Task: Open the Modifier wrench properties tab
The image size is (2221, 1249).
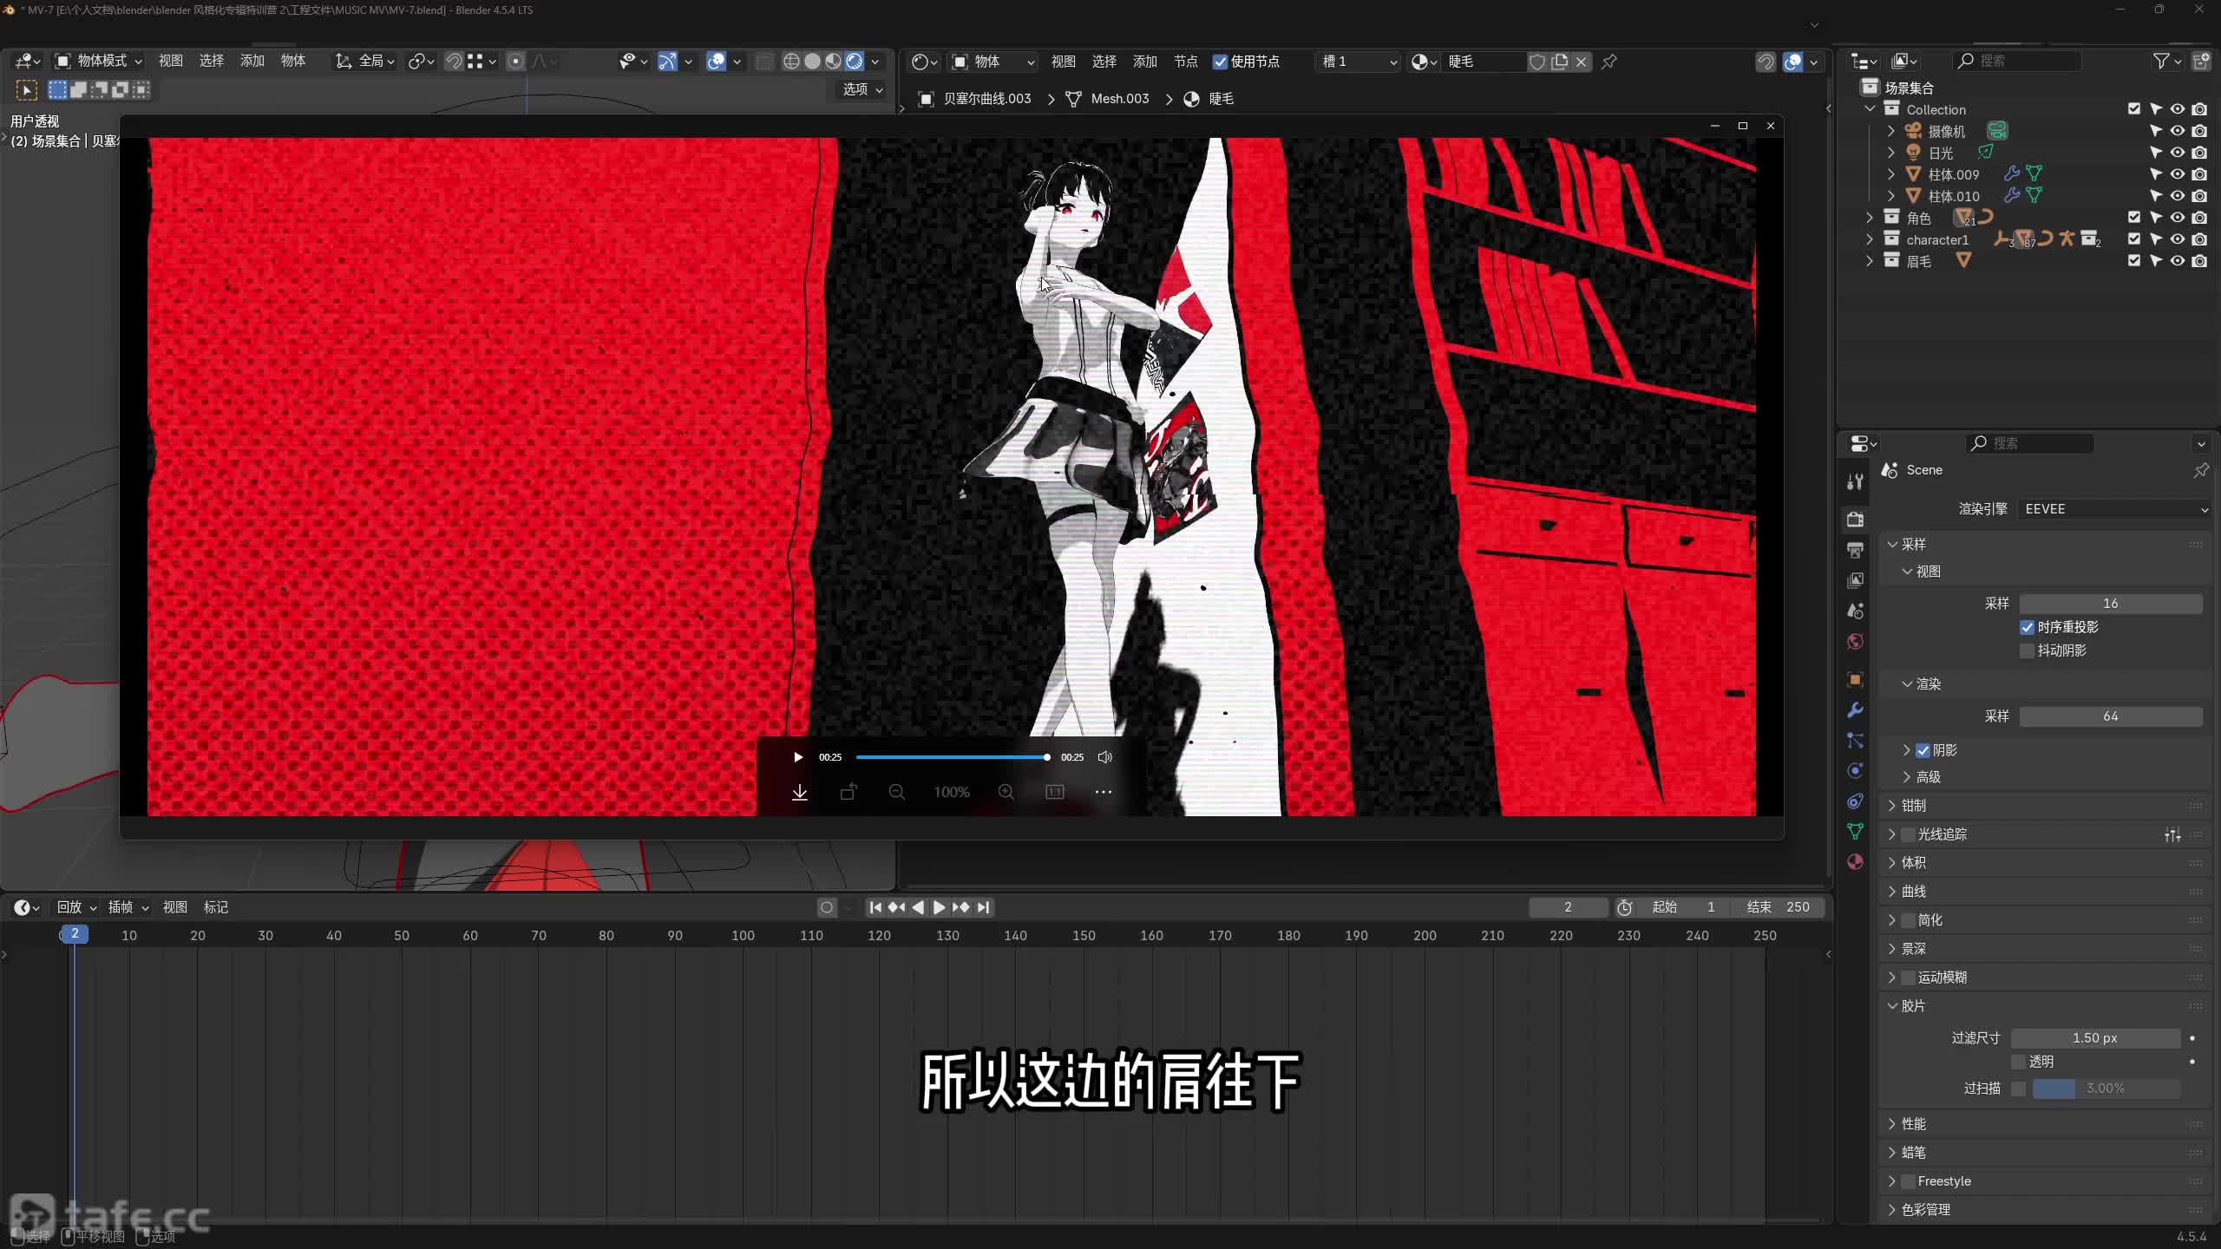Action: (1855, 710)
